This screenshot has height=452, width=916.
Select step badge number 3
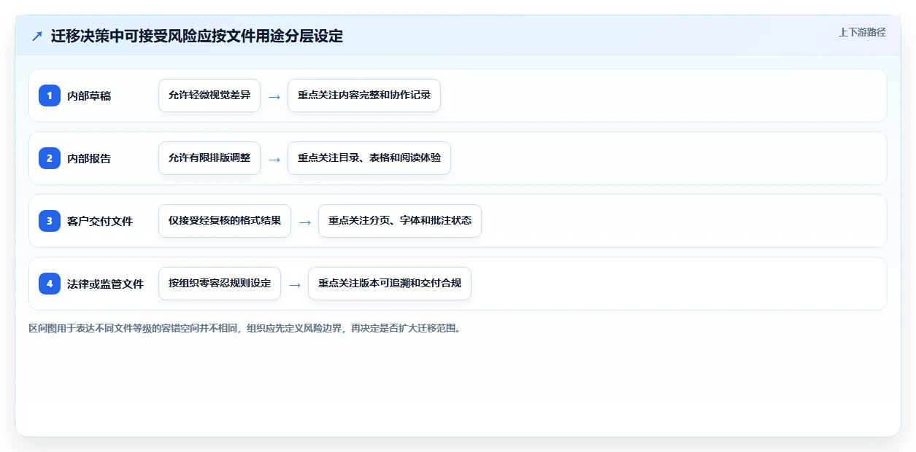tap(50, 221)
